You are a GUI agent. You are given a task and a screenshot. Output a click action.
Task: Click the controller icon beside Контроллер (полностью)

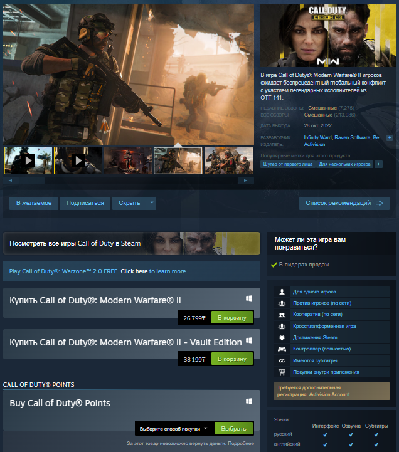pos(282,349)
